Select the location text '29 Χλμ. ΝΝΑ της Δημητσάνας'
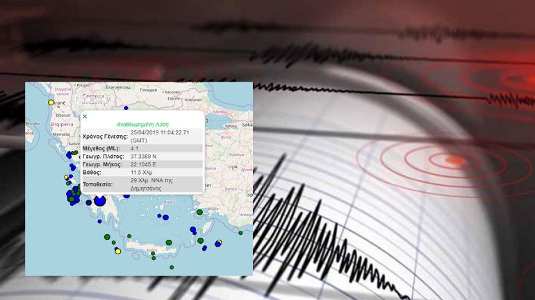Screen dimensions: 535x300 point(151,184)
